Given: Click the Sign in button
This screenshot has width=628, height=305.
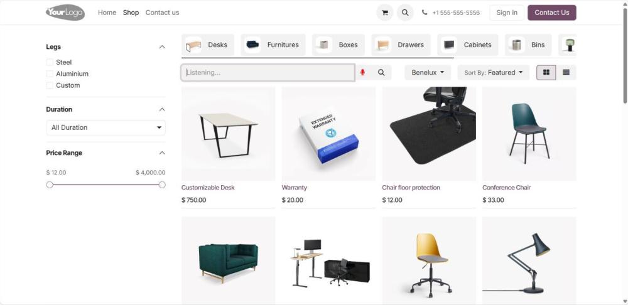Looking at the screenshot, I should point(507,13).
